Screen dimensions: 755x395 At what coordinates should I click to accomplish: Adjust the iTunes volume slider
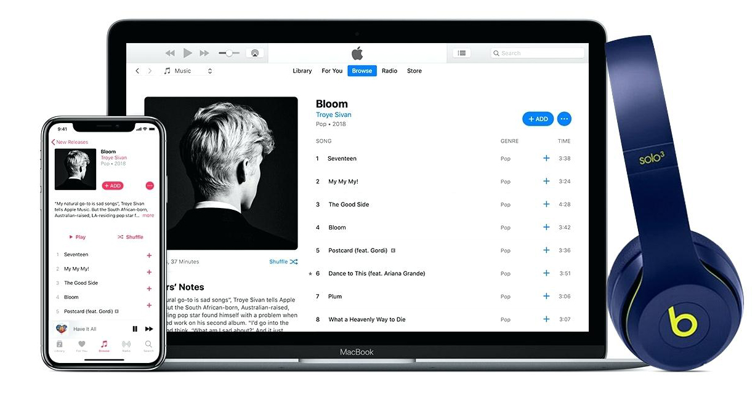pos(228,54)
